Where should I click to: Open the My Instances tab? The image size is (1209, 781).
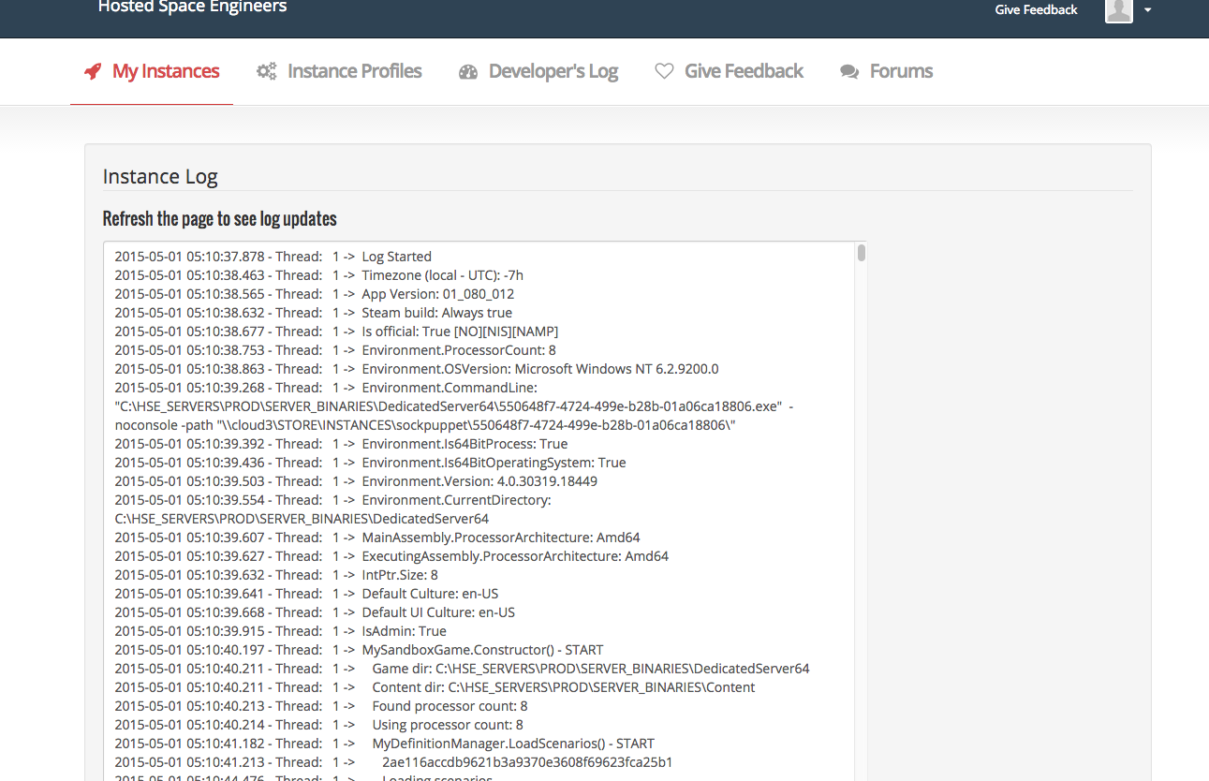coord(152,71)
